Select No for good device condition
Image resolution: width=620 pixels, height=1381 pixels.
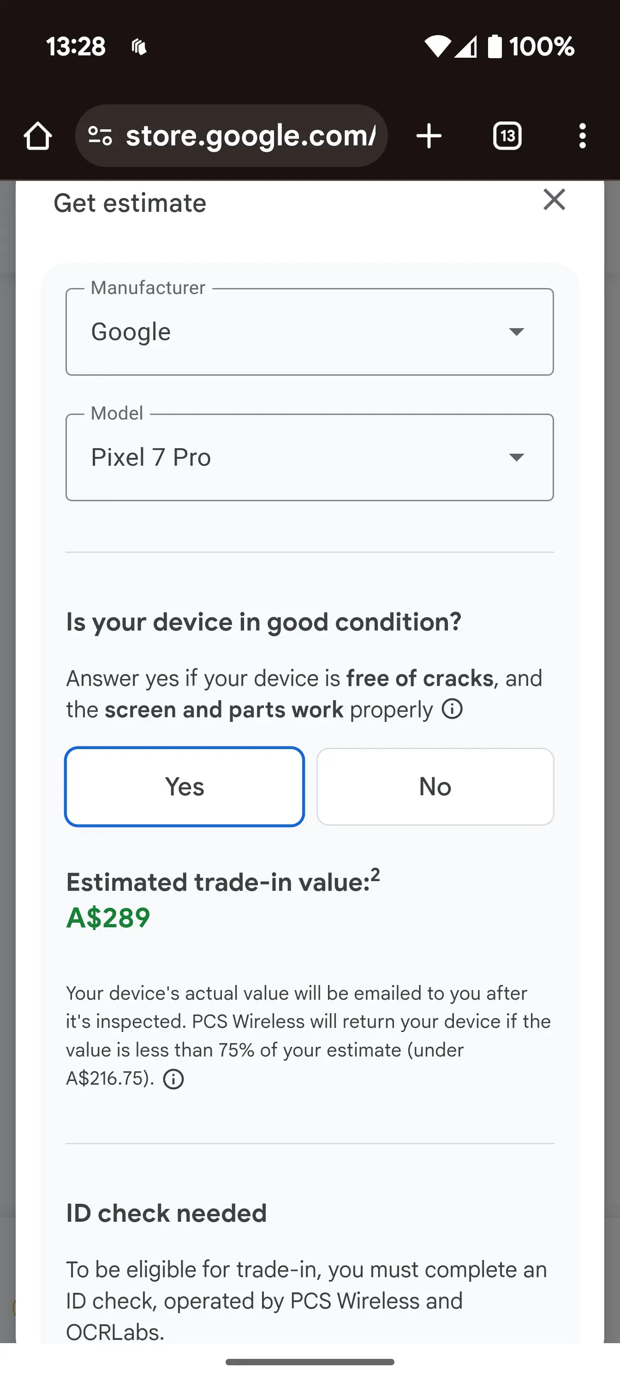coord(435,787)
